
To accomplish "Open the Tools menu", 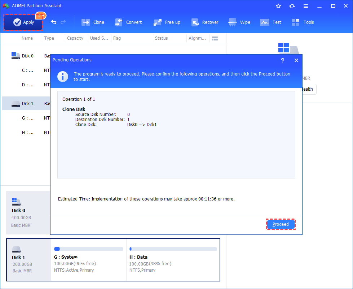I will 303,22.
